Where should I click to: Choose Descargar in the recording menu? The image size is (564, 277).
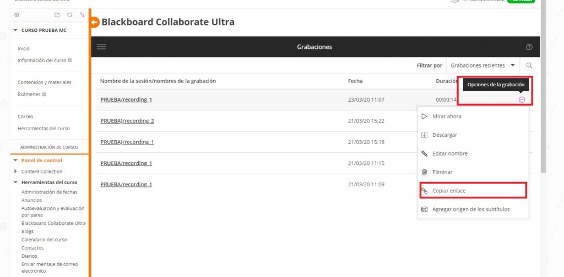tap(444, 135)
